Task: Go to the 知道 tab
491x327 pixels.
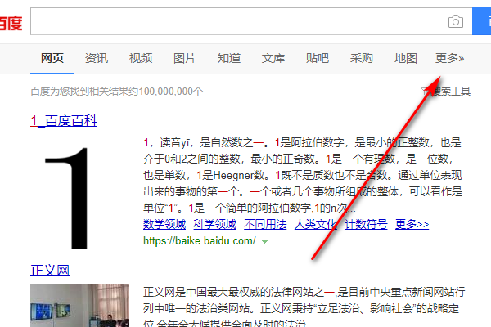Action: (x=229, y=58)
